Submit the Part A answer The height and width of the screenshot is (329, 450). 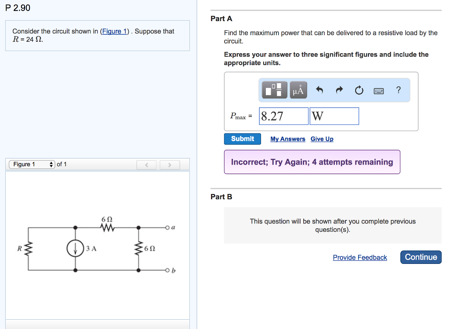[242, 139]
